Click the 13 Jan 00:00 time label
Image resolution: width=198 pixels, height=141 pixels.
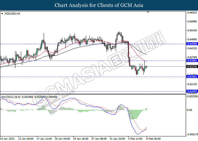click(26, 139)
